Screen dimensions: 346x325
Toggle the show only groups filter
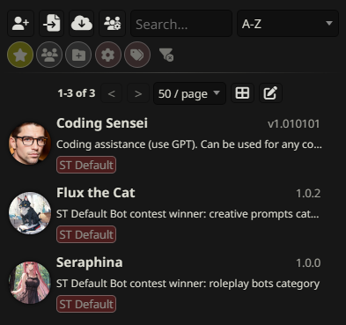pyautogui.click(x=49, y=55)
